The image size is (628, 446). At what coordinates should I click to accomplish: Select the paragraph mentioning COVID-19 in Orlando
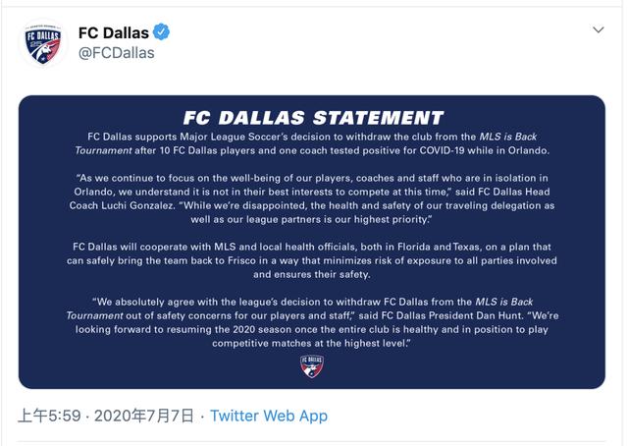coord(312,143)
